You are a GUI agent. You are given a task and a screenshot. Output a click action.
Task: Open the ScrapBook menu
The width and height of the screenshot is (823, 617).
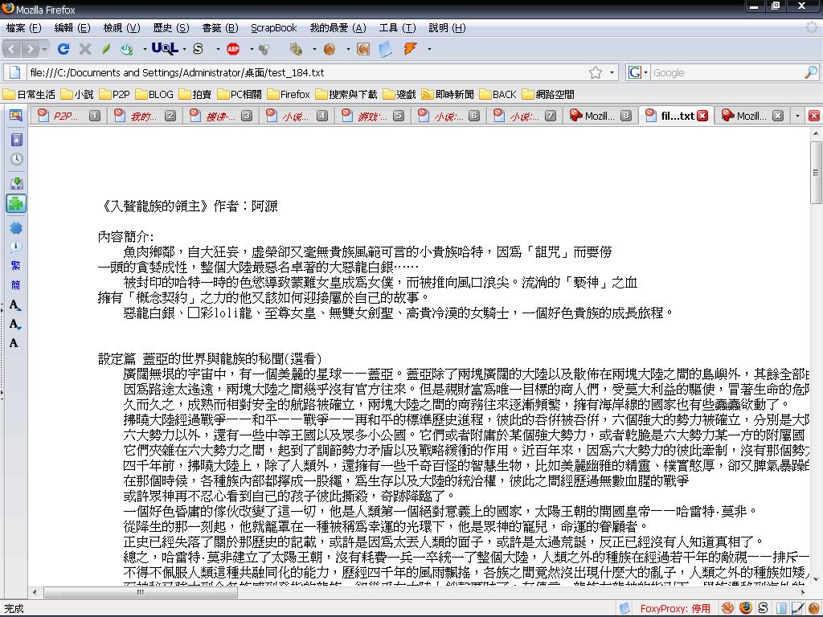pyautogui.click(x=273, y=27)
